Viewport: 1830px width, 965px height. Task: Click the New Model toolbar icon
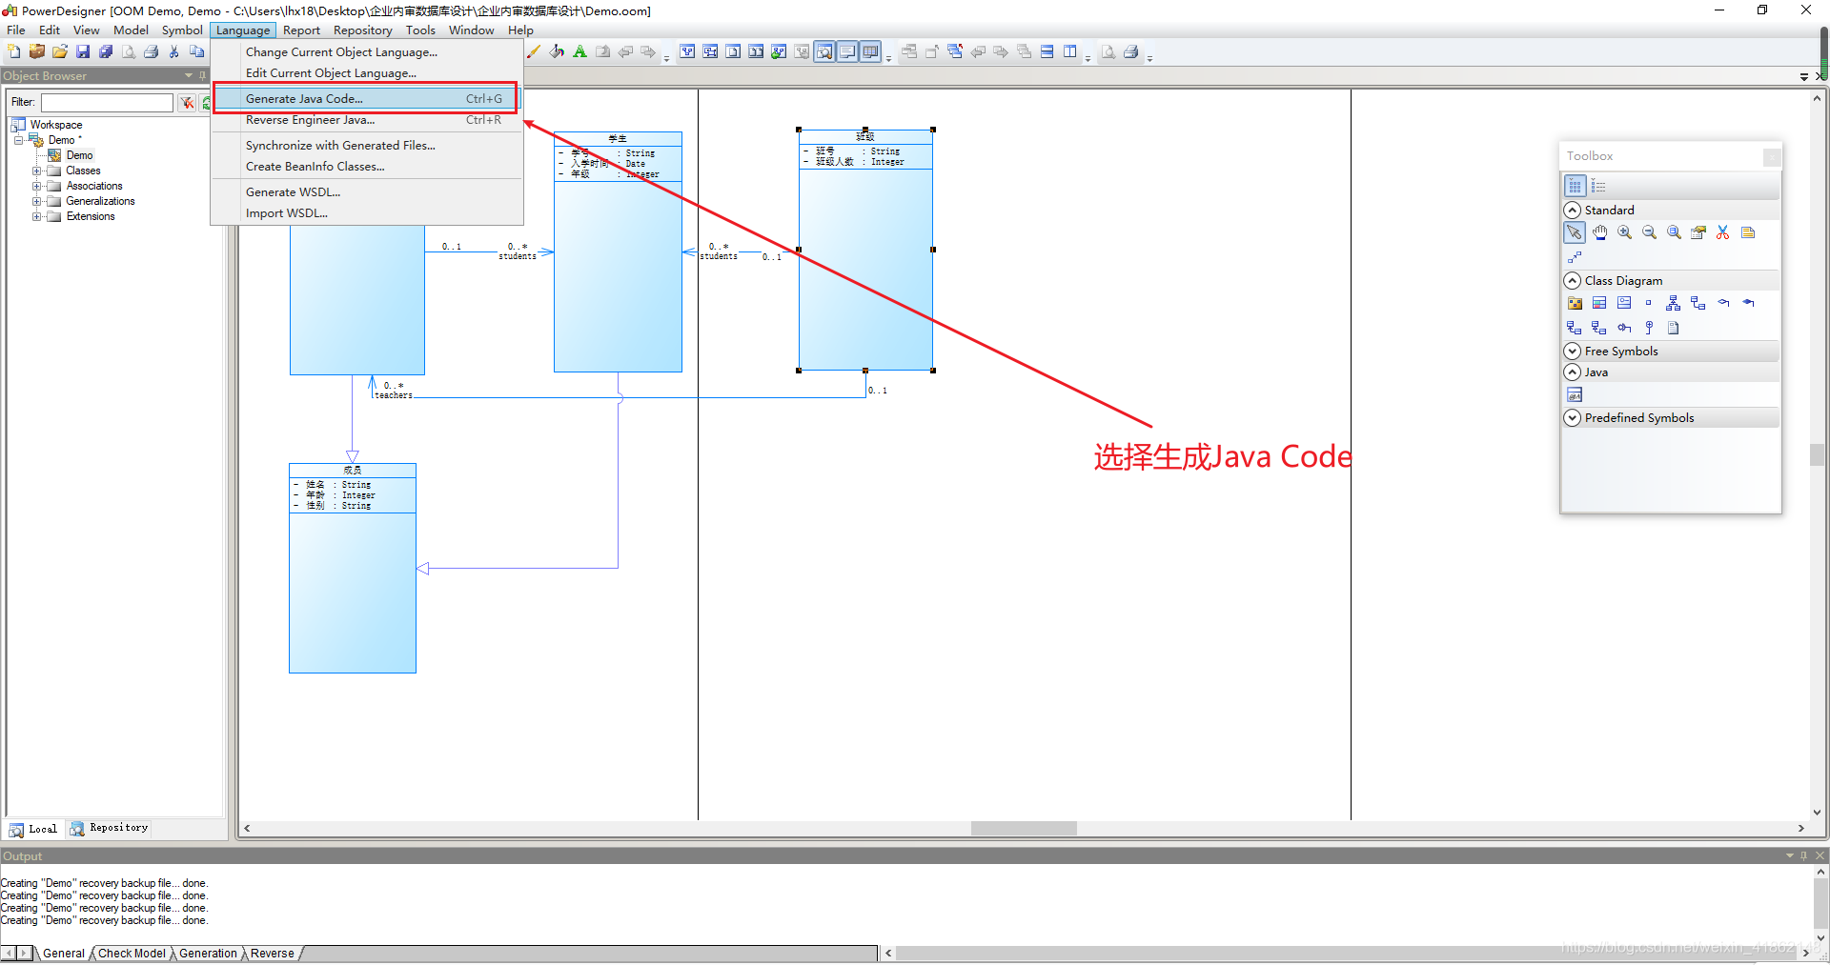point(13,51)
